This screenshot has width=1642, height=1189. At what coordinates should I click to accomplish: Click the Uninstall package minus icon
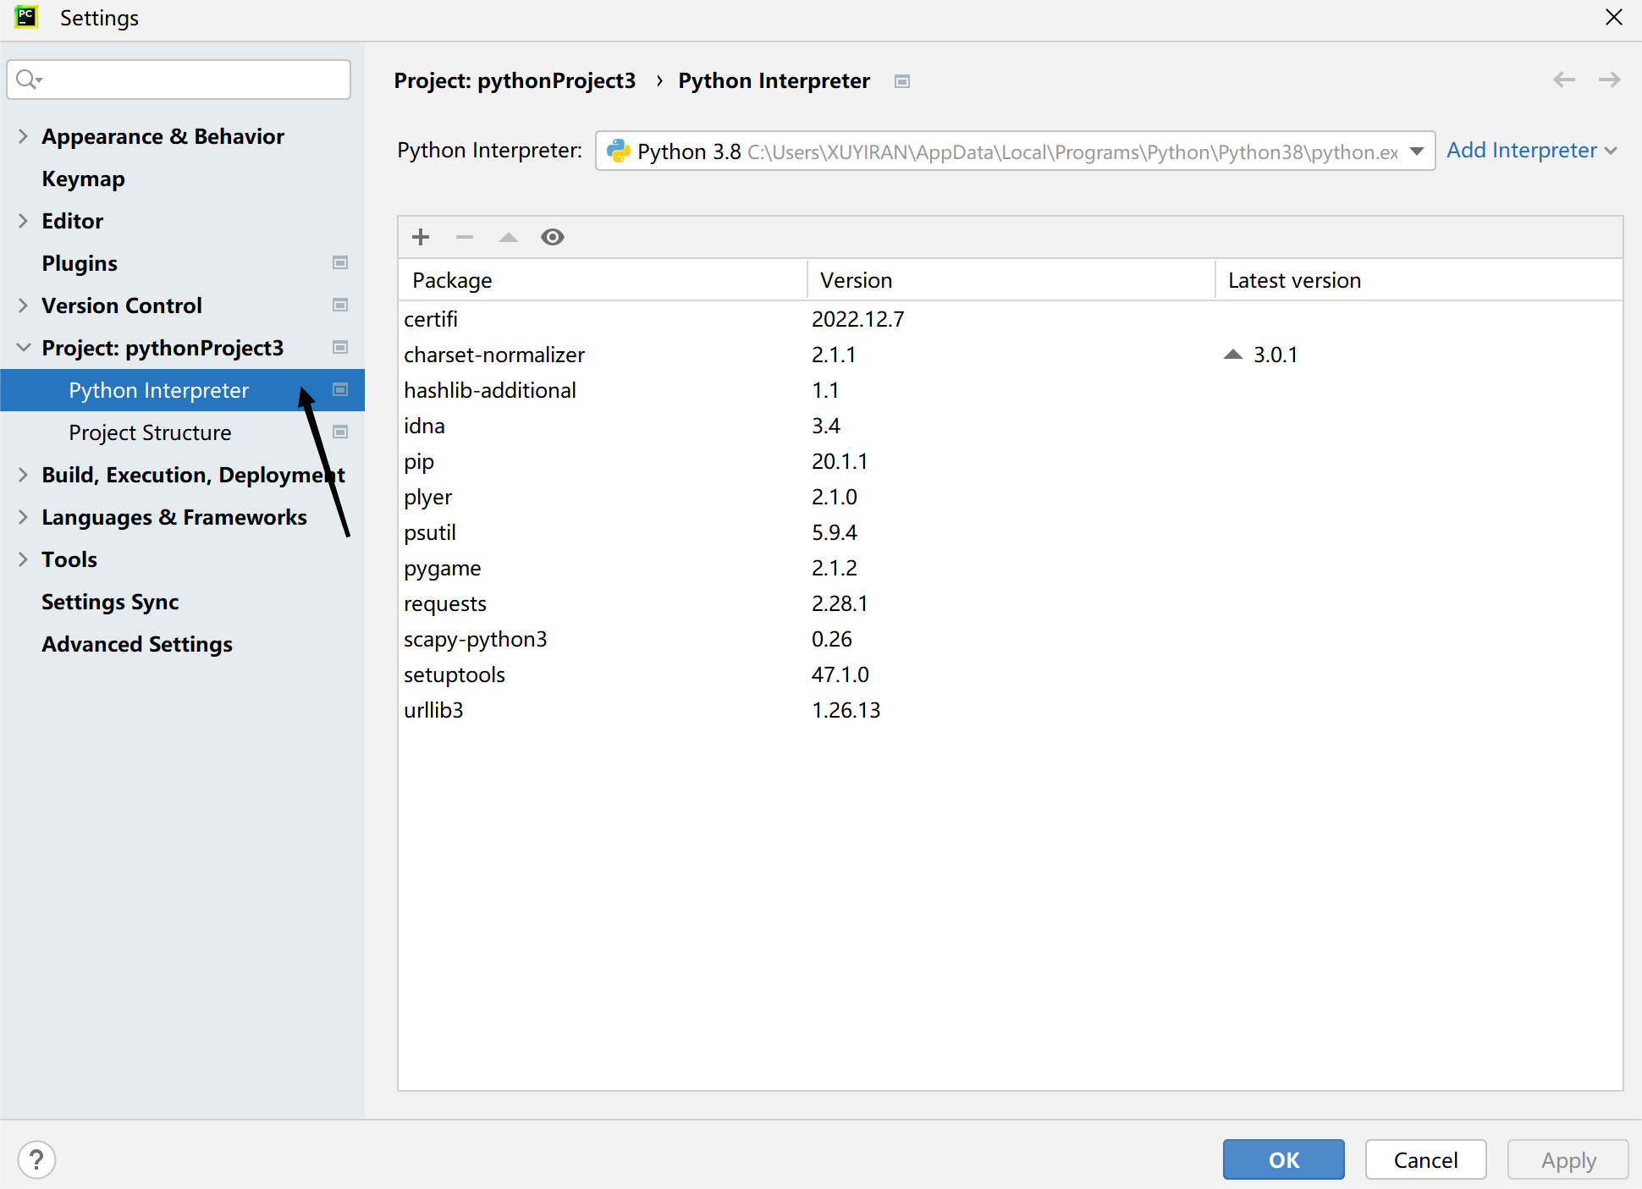tap(465, 237)
